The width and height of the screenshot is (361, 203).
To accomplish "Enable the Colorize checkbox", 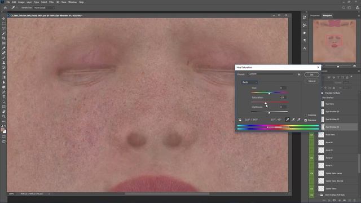I will (x=306, y=115).
